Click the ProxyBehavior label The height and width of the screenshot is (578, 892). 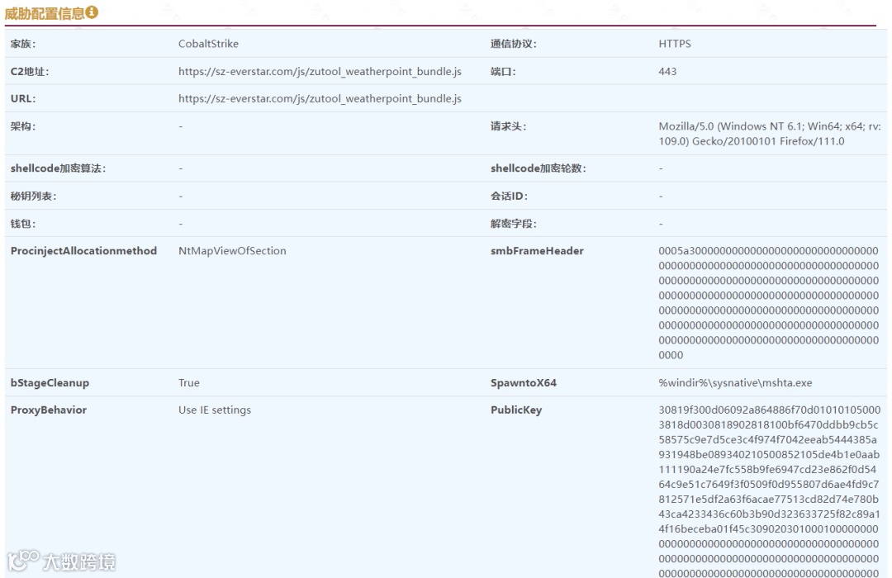pos(49,410)
